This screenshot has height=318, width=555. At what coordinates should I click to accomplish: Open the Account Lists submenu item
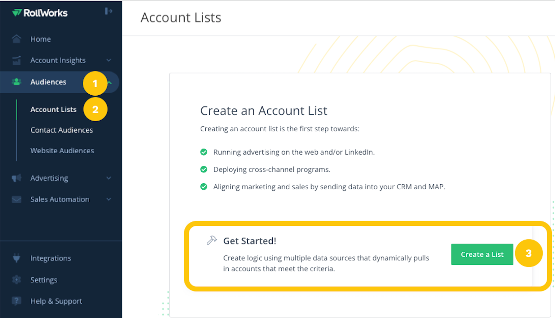pos(53,109)
